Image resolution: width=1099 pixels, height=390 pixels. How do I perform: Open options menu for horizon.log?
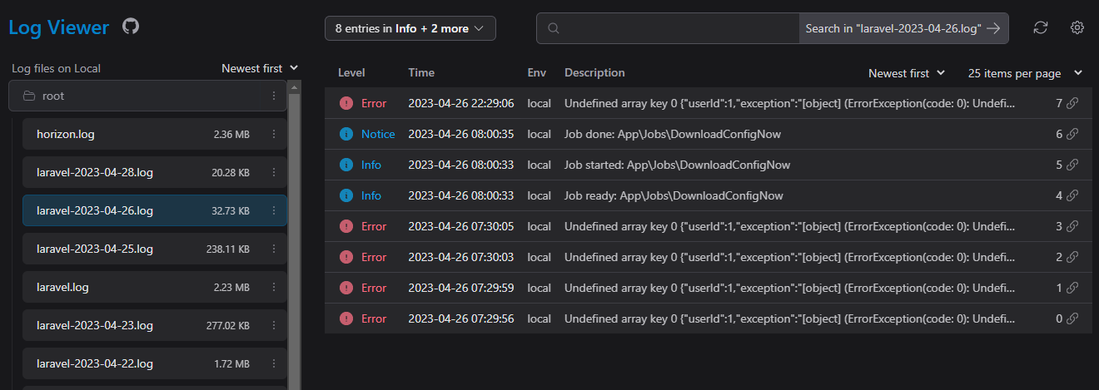pos(274,134)
